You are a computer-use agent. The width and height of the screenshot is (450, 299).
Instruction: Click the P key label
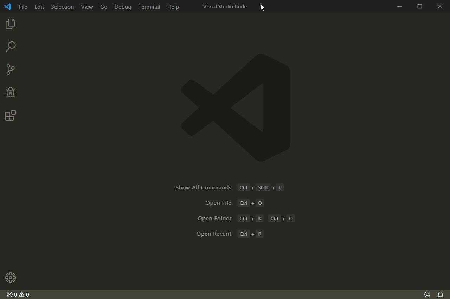280,188
